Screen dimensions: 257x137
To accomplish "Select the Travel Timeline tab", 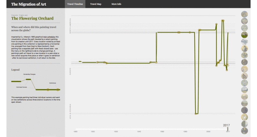I will click(x=75, y=4).
